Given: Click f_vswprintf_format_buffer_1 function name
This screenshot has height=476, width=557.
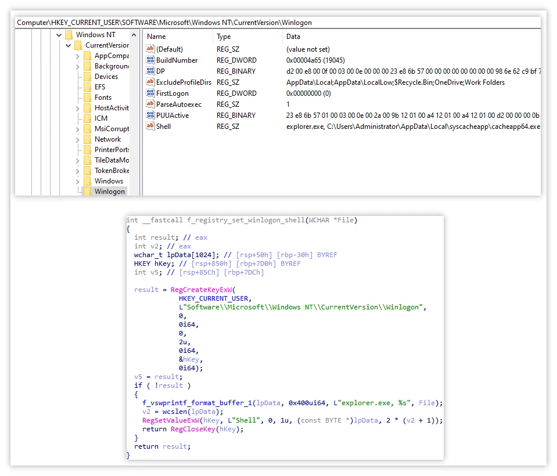Looking at the screenshot, I should 197,403.
